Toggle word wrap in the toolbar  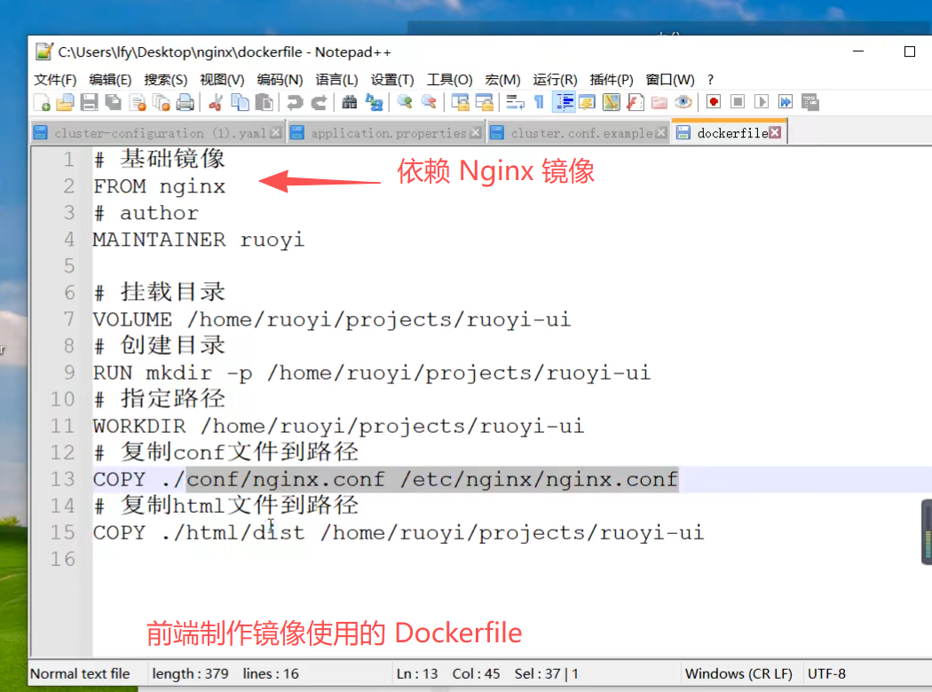pos(515,103)
